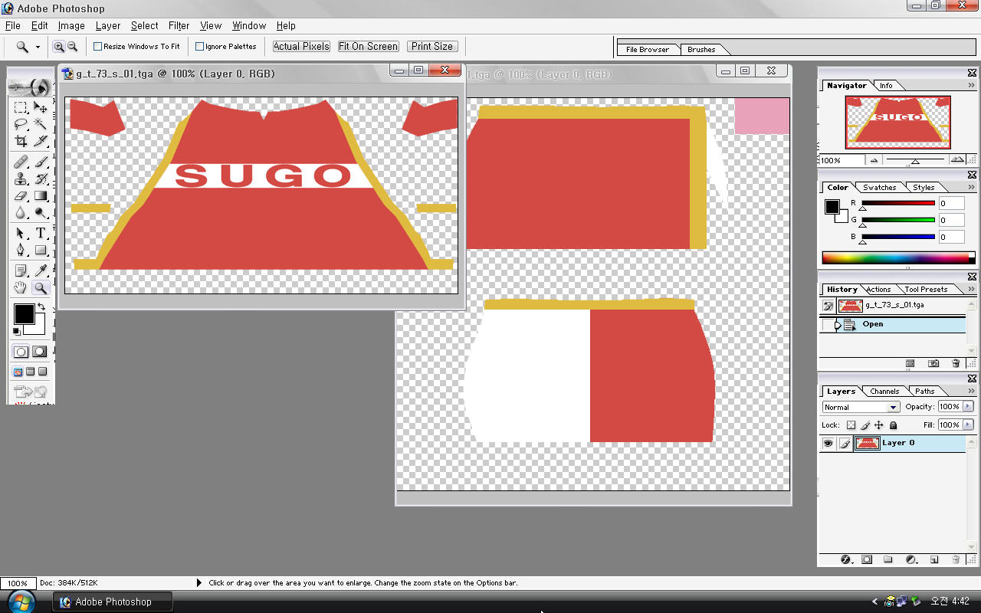Open the Filter menu

click(179, 25)
